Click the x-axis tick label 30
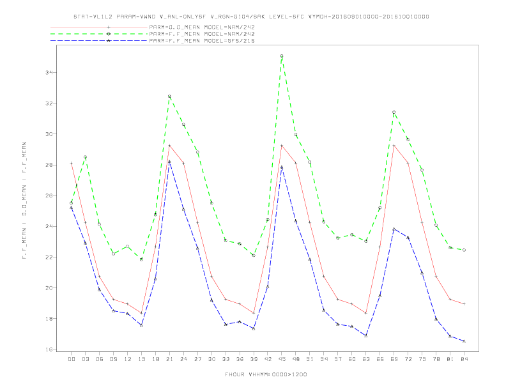 tap(211, 359)
